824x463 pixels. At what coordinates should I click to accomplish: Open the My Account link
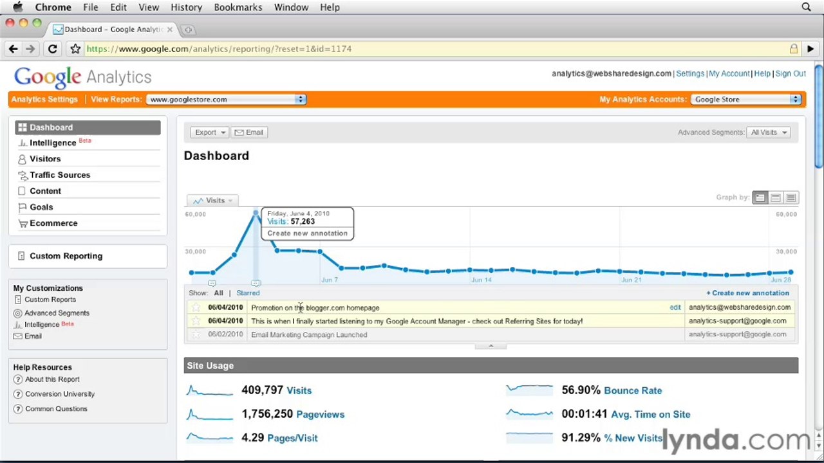point(729,74)
